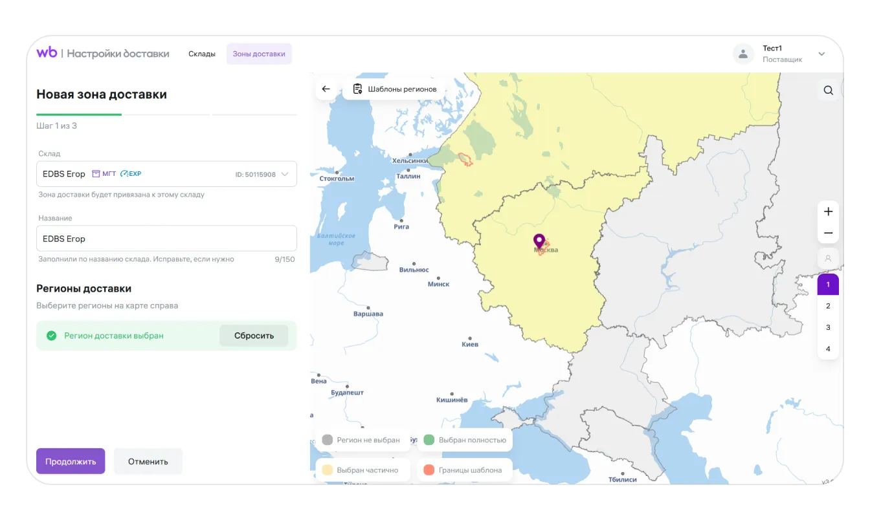Open Шаблоны регионов templates
Viewport: 870px width, 520px height.
[x=394, y=89]
